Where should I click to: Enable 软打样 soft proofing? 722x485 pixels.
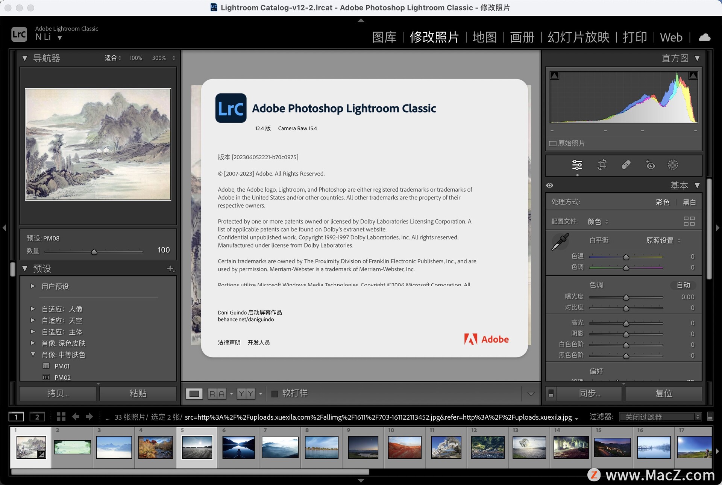tap(274, 393)
